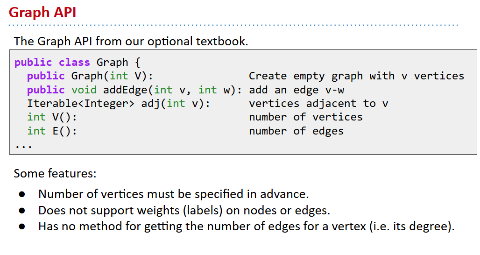
Task: Click the 'Iterable<Integer> adj(int v)' method signature
Action: [119, 103]
